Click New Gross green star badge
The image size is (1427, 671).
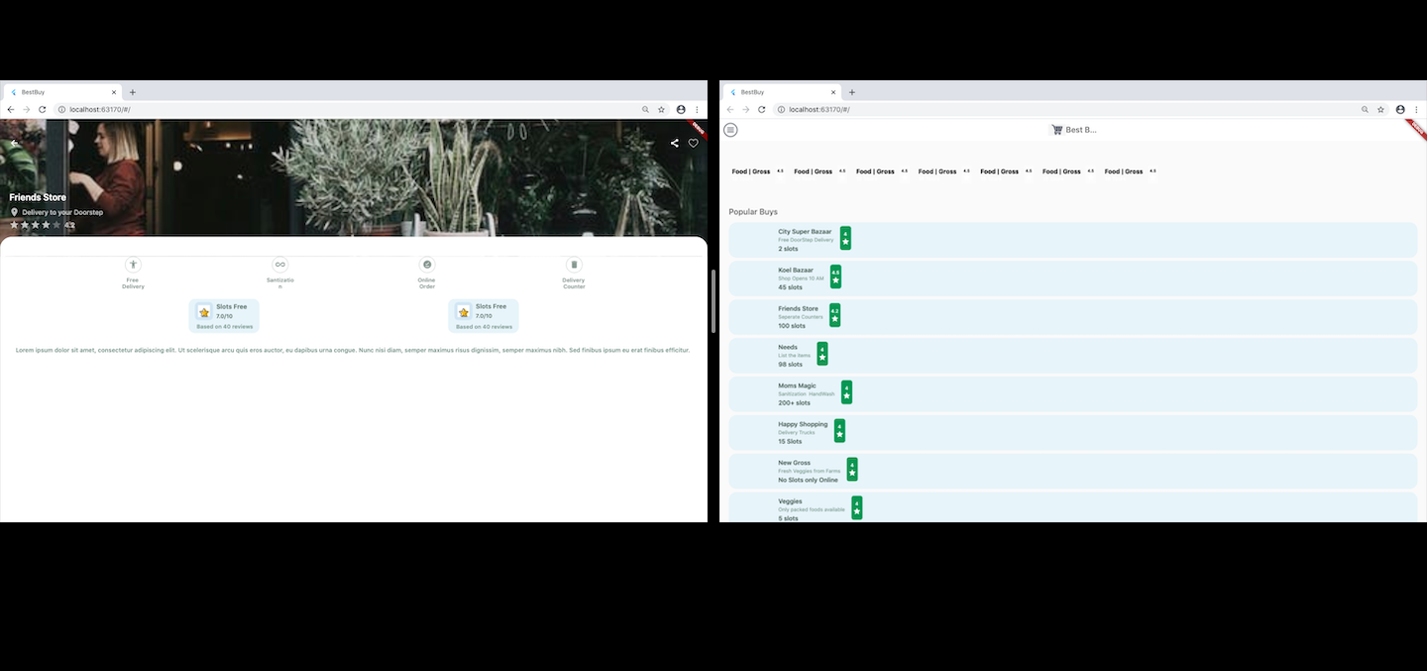852,470
